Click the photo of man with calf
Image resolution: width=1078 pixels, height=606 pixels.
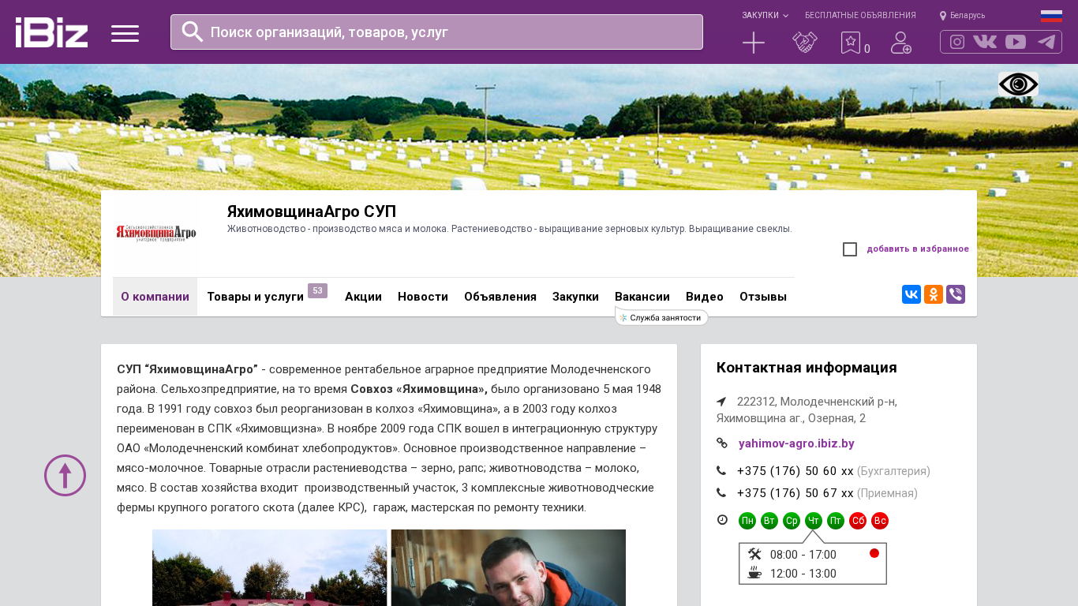tap(508, 567)
